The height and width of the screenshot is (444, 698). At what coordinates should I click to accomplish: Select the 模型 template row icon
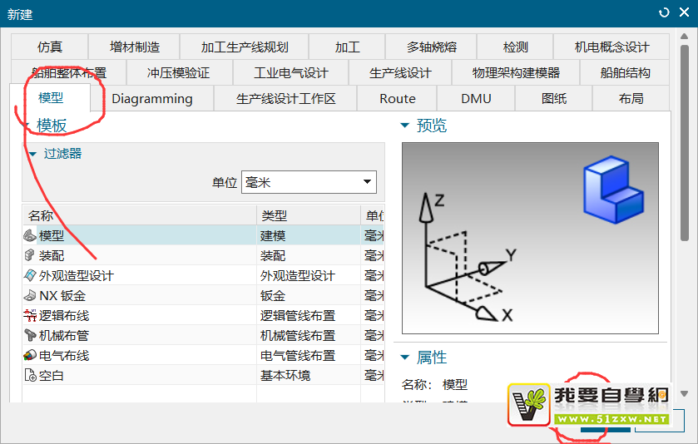click(30, 235)
